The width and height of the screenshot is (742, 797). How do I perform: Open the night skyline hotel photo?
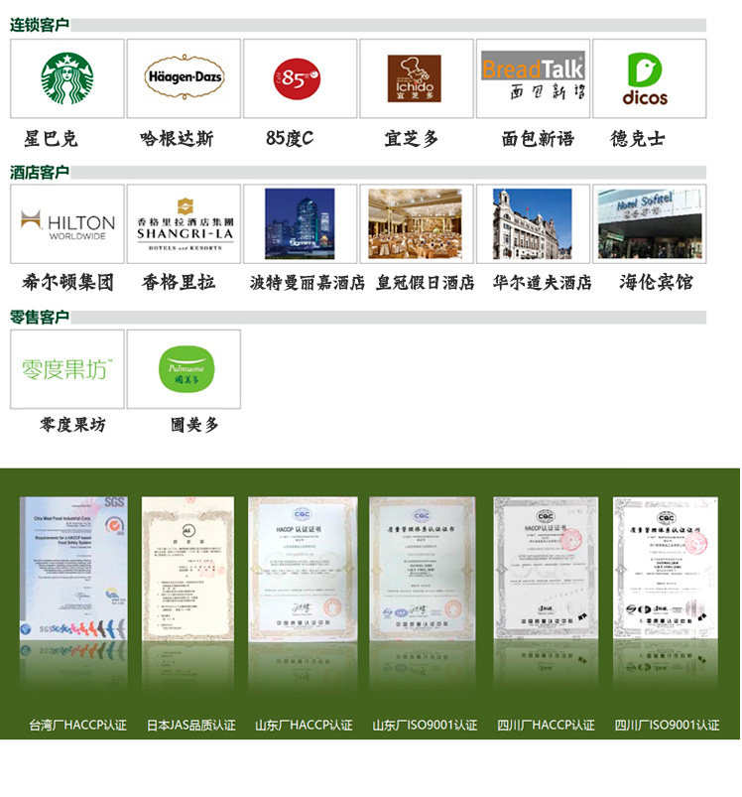coord(300,223)
